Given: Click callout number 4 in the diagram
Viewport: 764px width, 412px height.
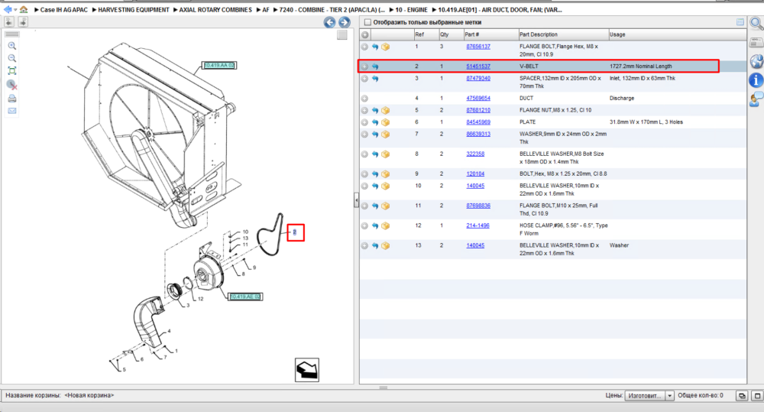Looking at the screenshot, I should coord(169,331).
